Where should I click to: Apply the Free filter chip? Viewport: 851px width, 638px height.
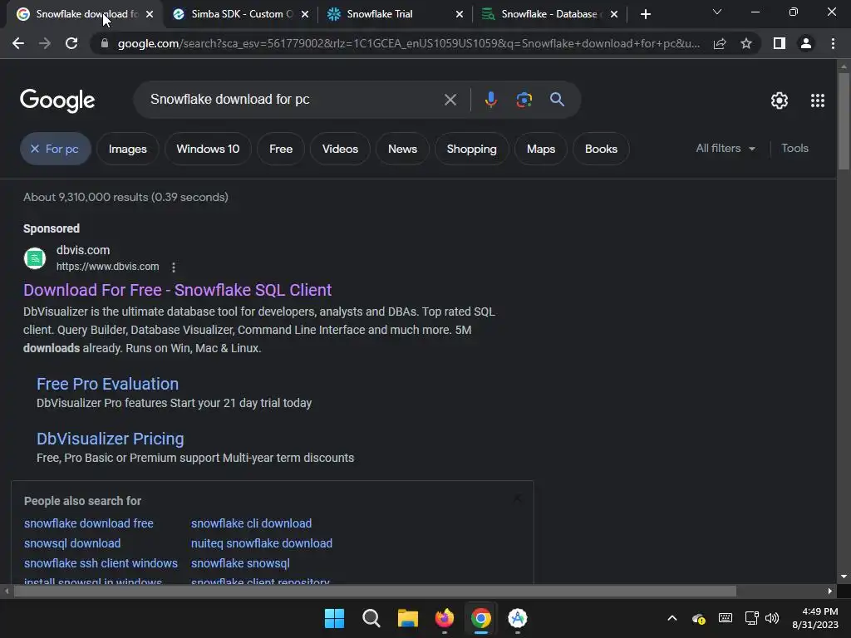281,149
